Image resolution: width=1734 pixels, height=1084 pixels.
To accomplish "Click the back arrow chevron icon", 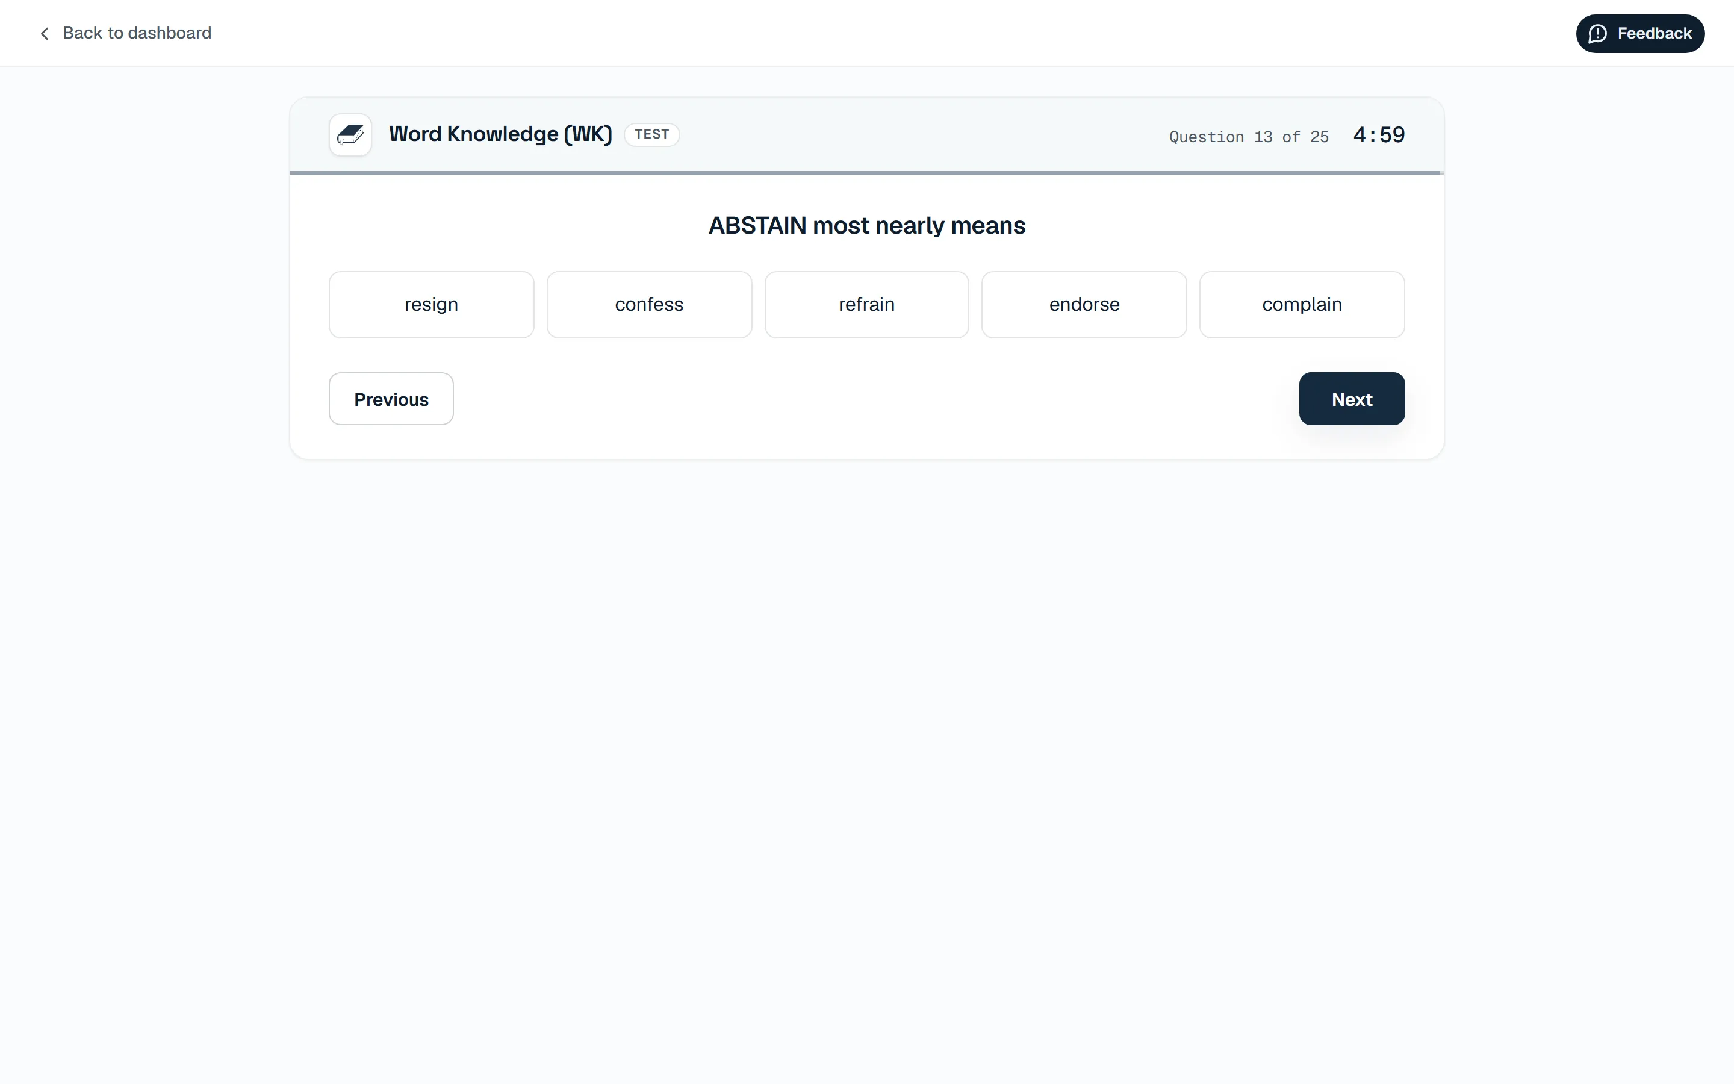I will pos(45,34).
